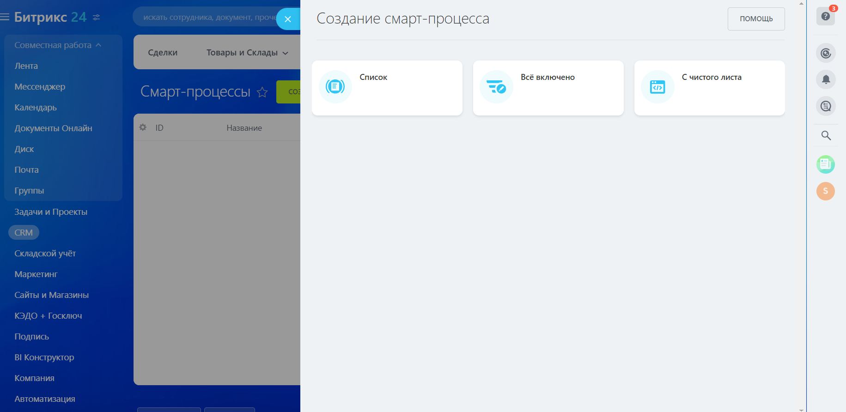Choose the Всё включено card title
Image resolution: width=846 pixels, height=412 pixels.
pos(548,77)
